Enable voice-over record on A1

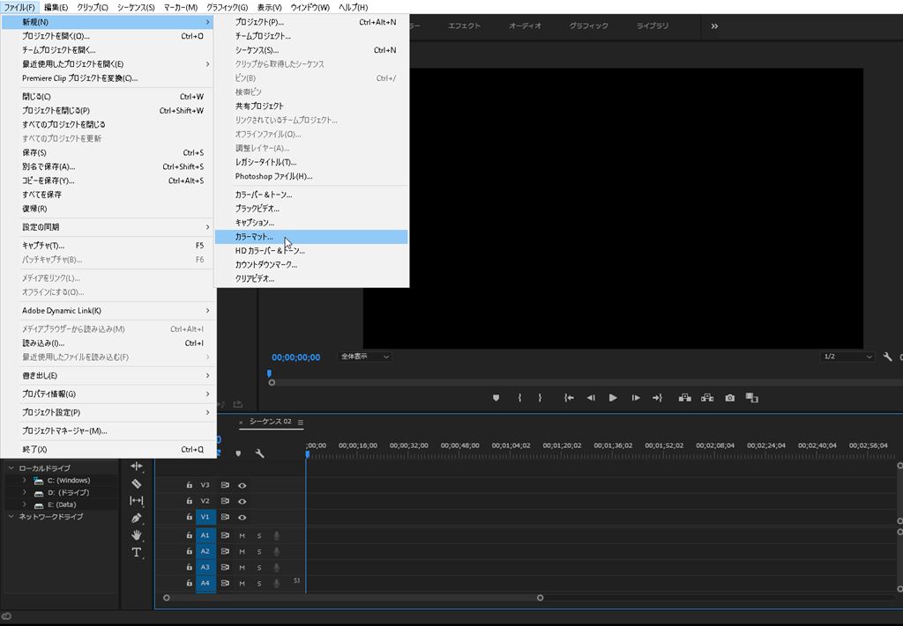(x=276, y=535)
